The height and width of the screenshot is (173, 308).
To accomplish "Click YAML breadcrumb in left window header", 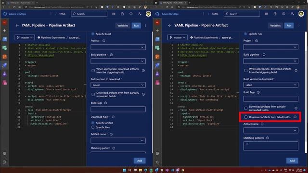I will click(x=62, y=14).
